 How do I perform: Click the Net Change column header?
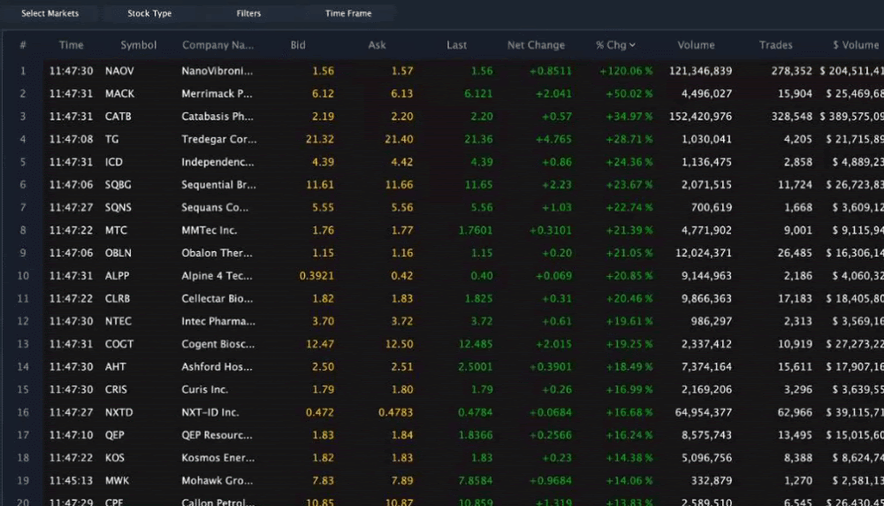(x=536, y=45)
